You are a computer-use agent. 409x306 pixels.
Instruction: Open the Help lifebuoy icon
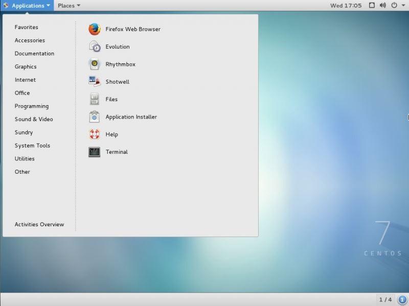coord(95,134)
